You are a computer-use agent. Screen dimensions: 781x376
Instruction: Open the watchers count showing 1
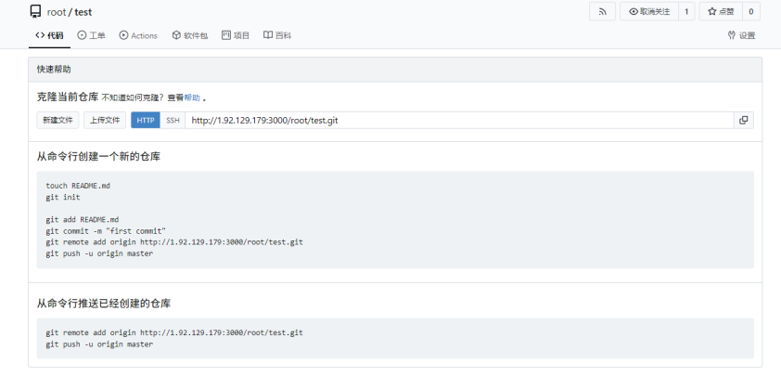pyautogui.click(x=686, y=11)
